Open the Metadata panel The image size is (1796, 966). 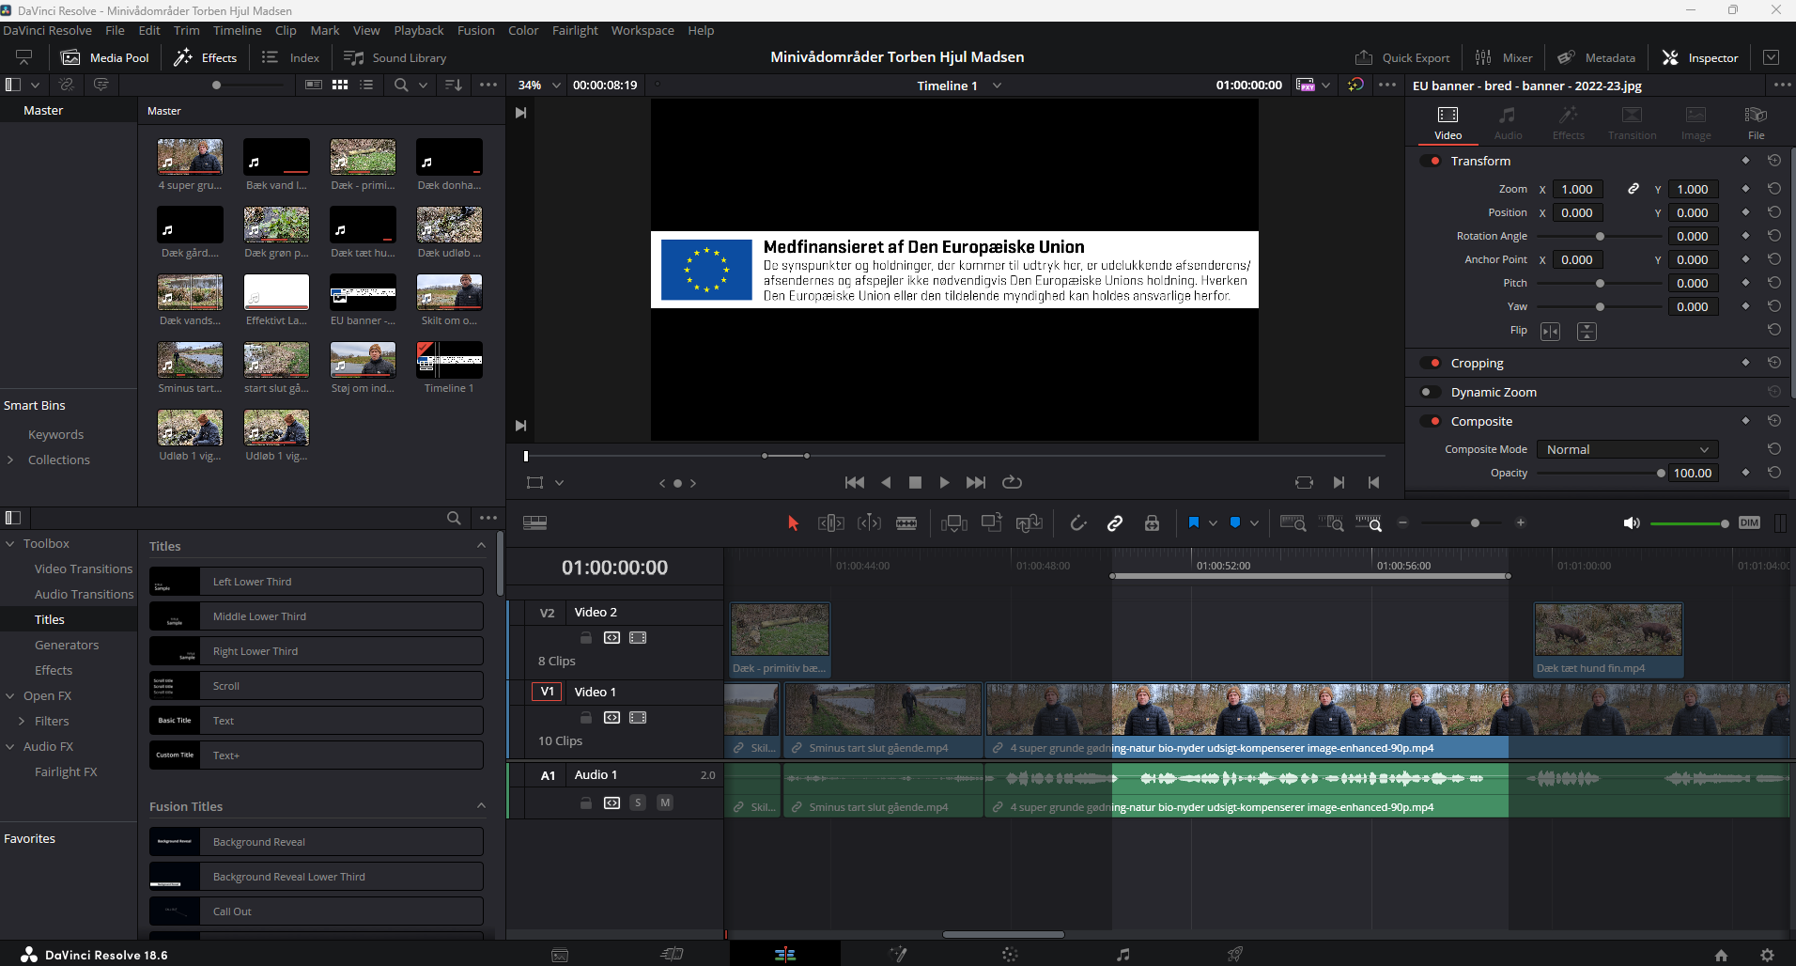(x=1597, y=58)
